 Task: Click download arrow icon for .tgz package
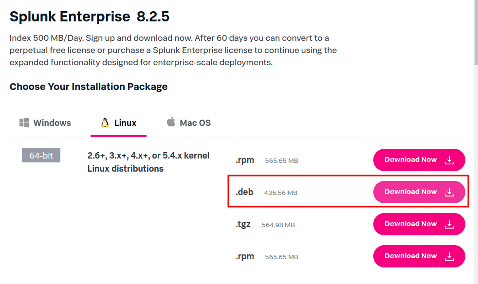449,224
